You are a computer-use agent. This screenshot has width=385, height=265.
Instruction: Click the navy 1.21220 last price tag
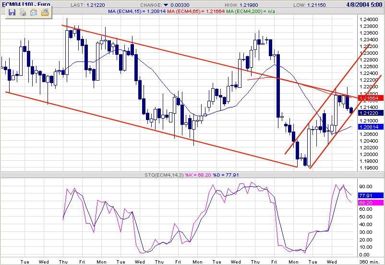[370, 113]
